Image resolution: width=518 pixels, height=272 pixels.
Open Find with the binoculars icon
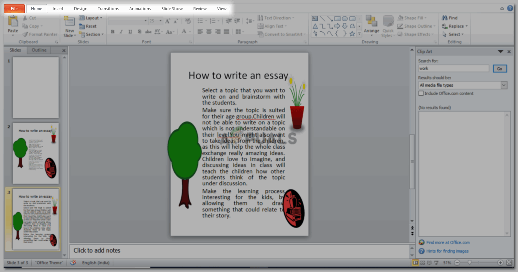tap(445, 18)
